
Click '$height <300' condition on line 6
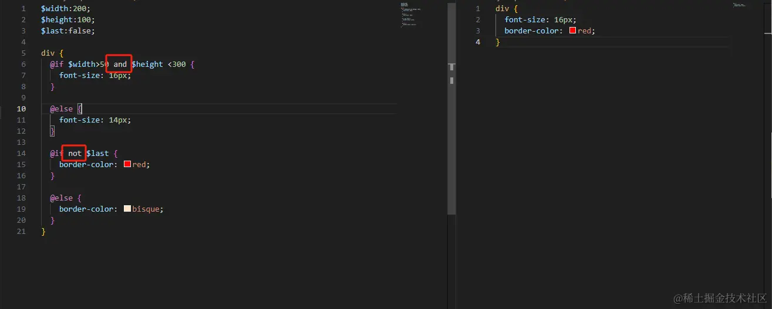click(159, 64)
